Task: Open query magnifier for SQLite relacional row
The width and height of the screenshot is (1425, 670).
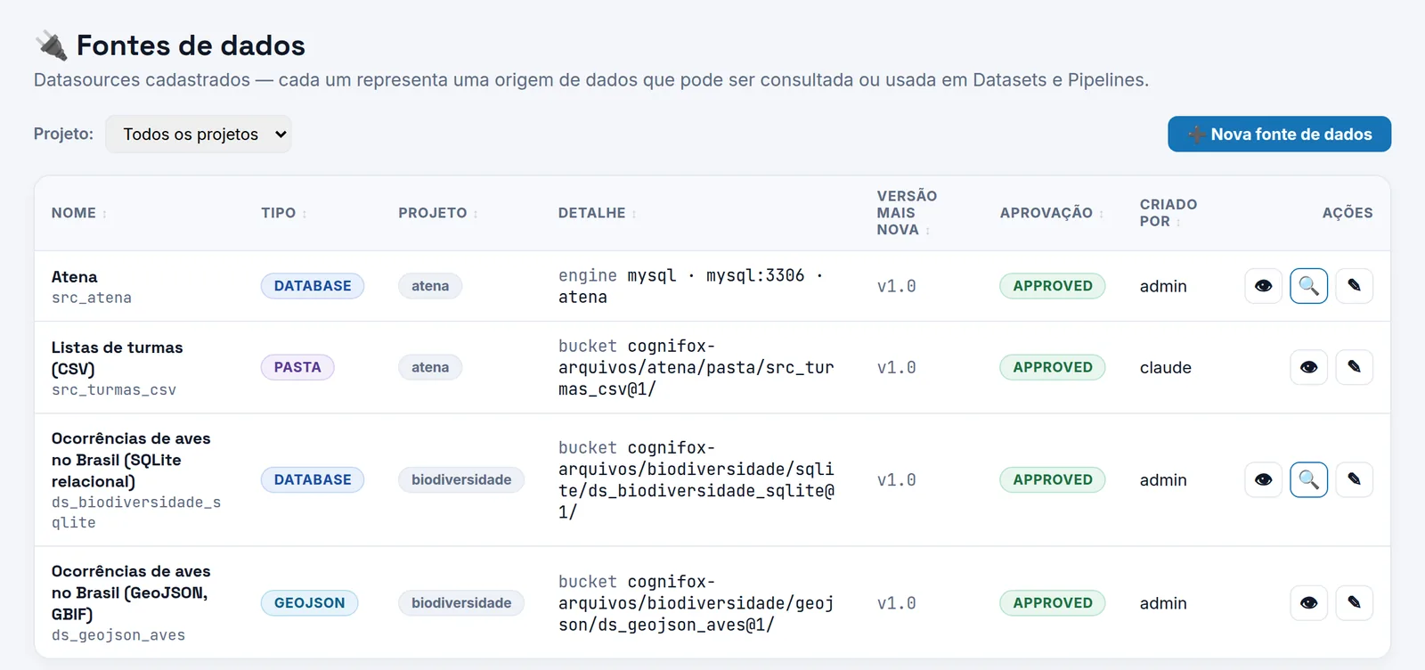Action: (1308, 479)
